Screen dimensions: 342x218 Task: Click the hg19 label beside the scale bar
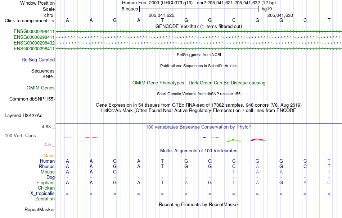(x=267, y=9)
